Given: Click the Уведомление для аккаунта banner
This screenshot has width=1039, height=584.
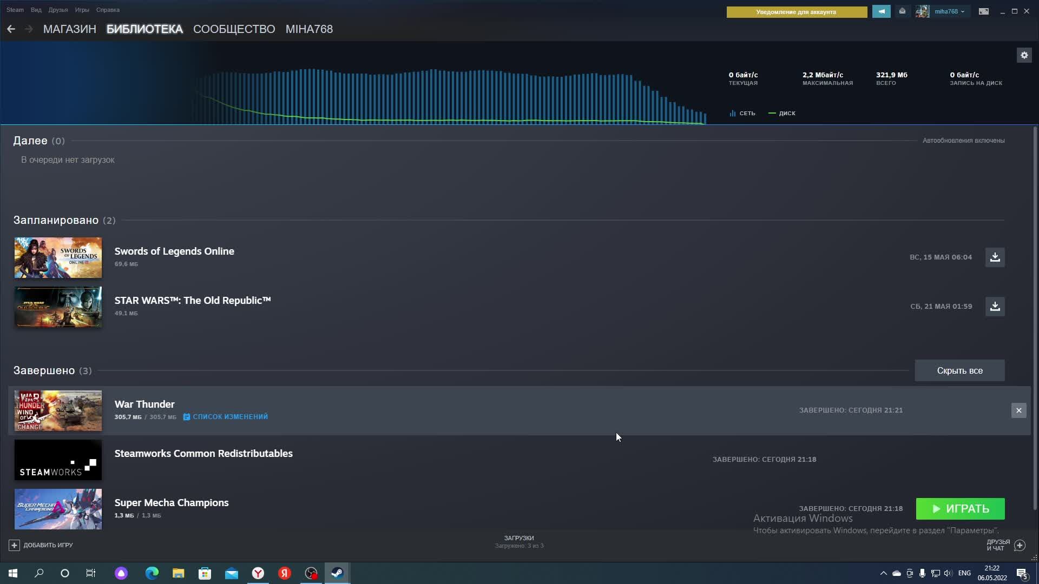Looking at the screenshot, I should (796, 12).
